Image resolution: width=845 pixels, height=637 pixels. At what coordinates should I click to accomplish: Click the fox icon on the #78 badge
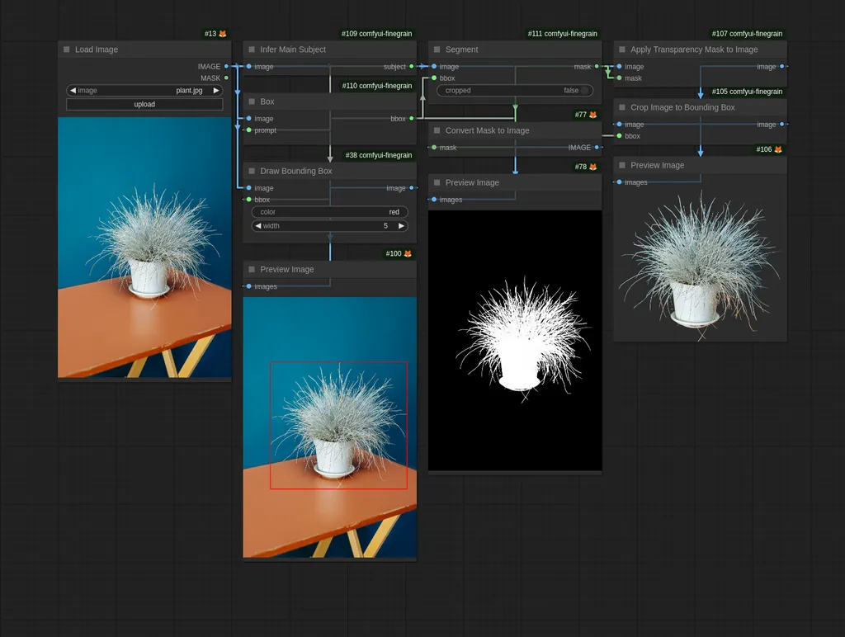click(592, 166)
